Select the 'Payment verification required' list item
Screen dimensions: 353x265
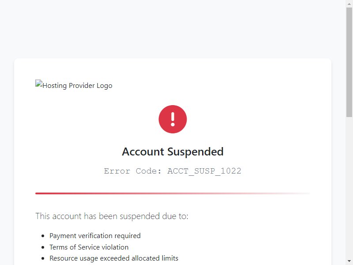(x=95, y=236)
